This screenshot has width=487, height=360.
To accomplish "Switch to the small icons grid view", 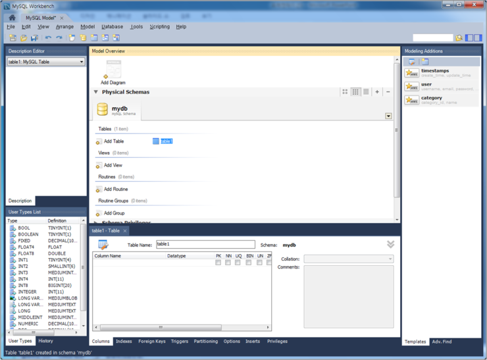I will (x=355, y=91).
